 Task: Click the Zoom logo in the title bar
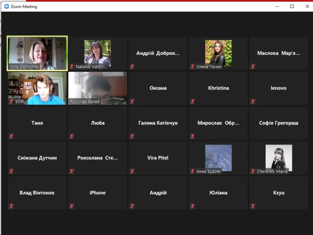[6, 6]
